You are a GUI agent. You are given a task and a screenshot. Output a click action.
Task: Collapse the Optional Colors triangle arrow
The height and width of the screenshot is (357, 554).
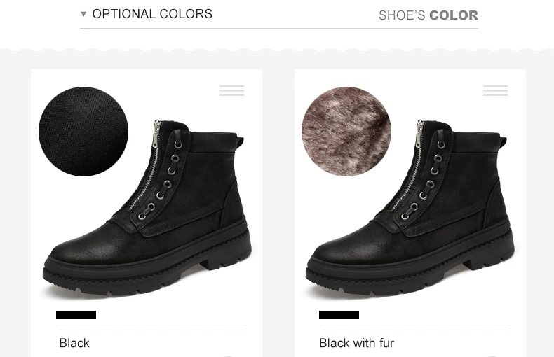coord(83,14)
